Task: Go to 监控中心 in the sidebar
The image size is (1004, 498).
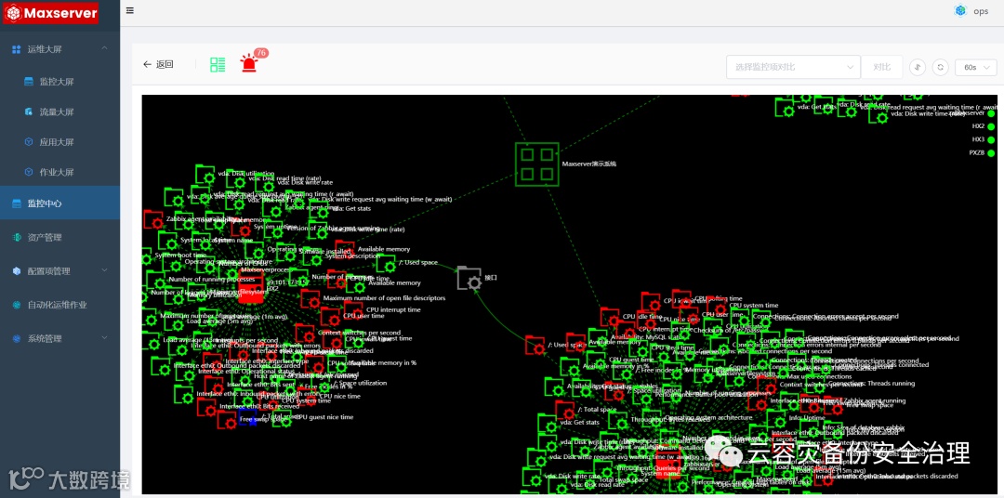Action: click(60, 203)
